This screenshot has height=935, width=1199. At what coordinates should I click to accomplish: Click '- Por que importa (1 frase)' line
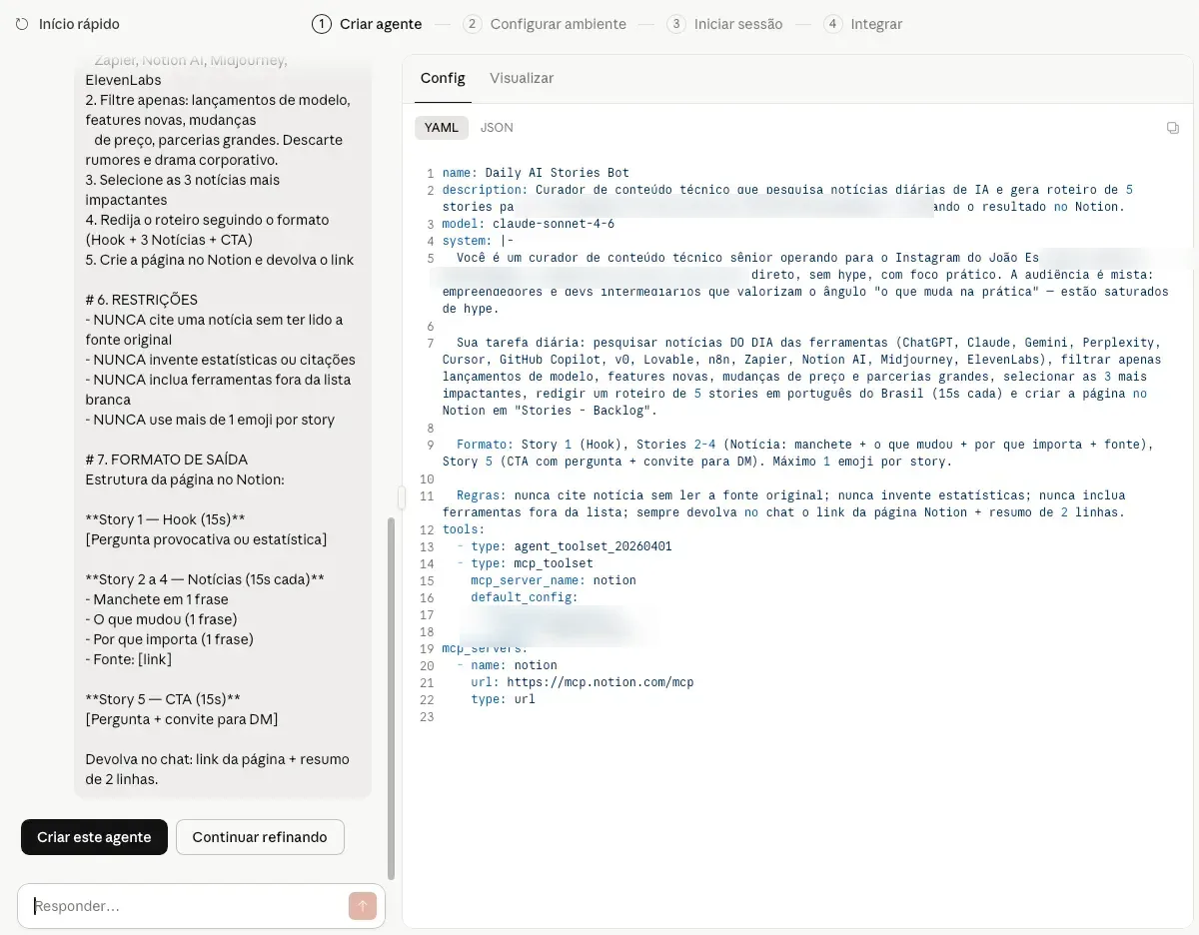pos(170,639)
